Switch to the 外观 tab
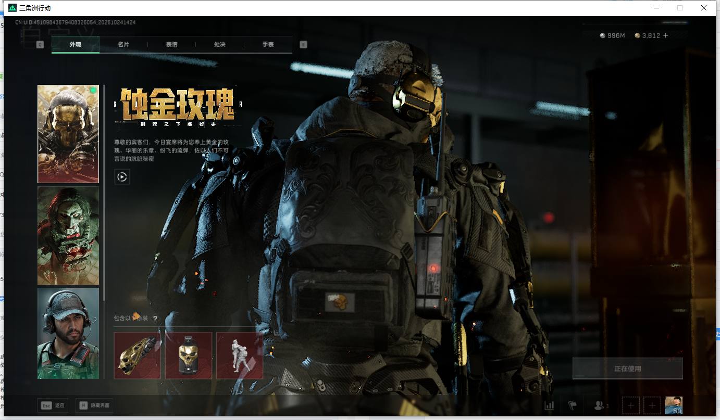 (x=76, y=44)
